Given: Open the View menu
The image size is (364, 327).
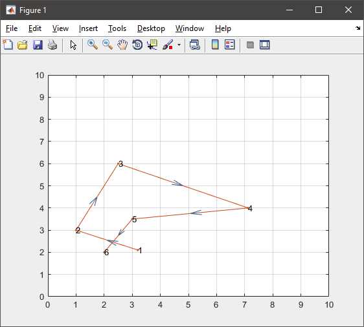Looking at the screenshot, I should [x=60, y=28].
